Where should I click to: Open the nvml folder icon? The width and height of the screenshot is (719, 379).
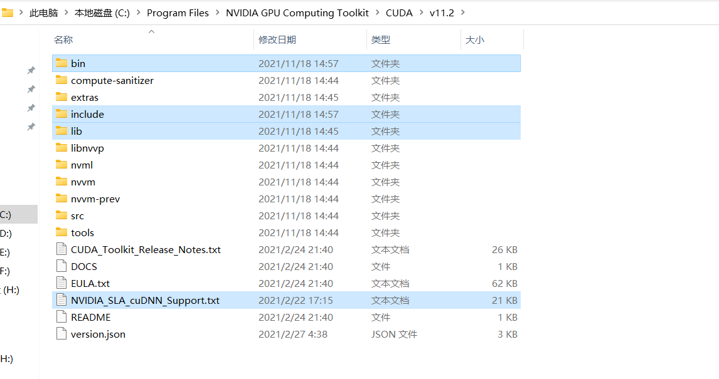click(x=63, y=165)
